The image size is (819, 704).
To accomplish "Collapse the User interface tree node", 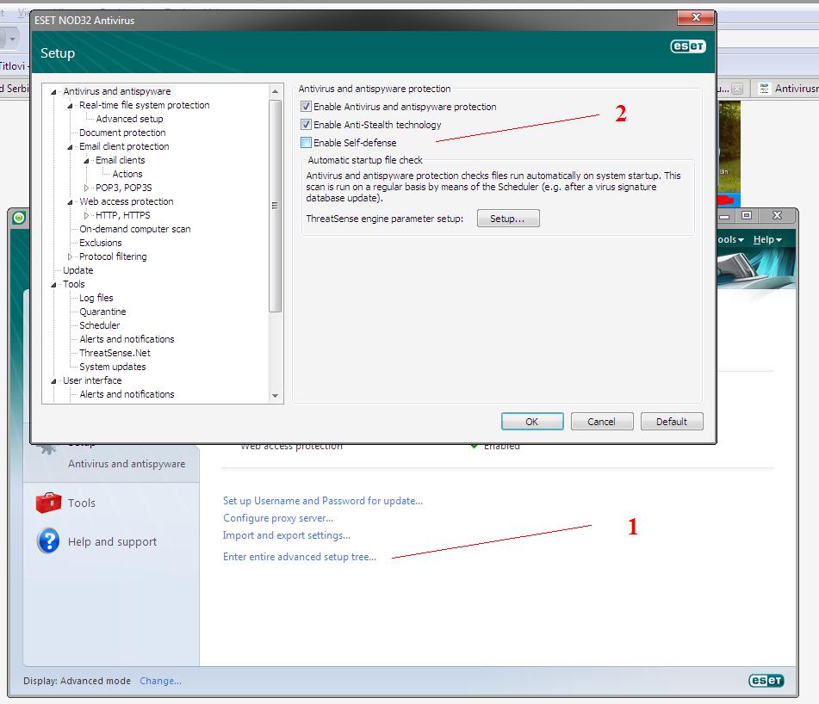I will [53, 381].
